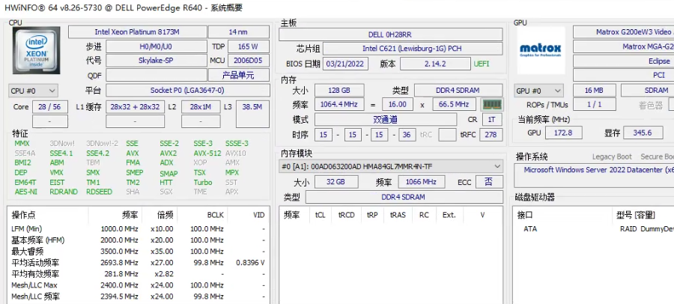Click the motherboard DELL 0H28RR field
674x304 pixels.
click(390, 34)
